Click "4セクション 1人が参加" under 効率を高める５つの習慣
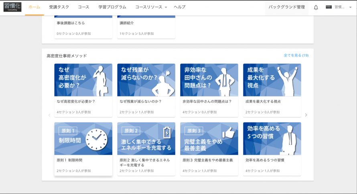The width and height of the screenshot is (357, 194). tap(262, 171)
